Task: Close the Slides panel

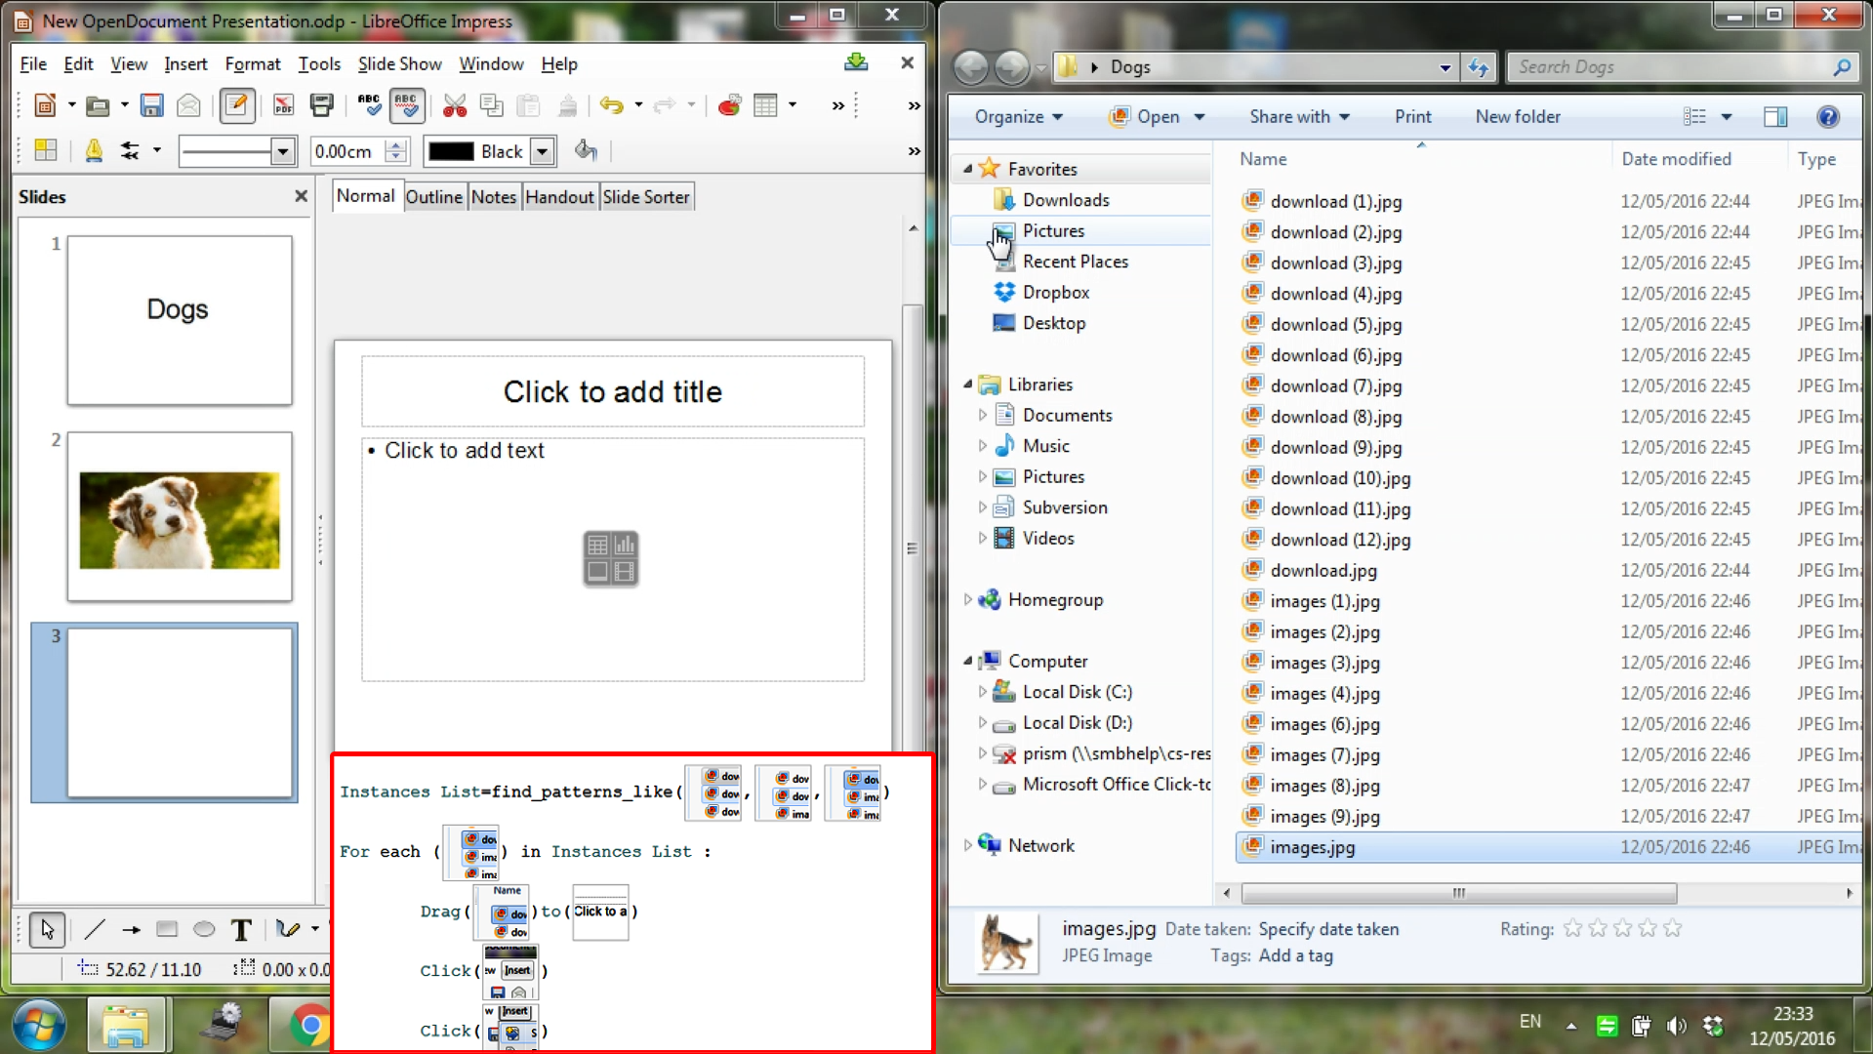Action: pyautogui.click(x=301, y=196)
